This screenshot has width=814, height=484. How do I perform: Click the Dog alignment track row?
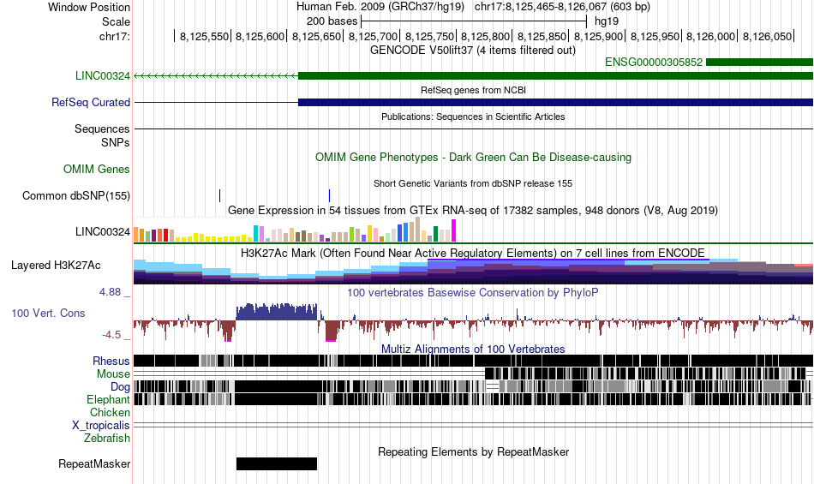point(474,387)
